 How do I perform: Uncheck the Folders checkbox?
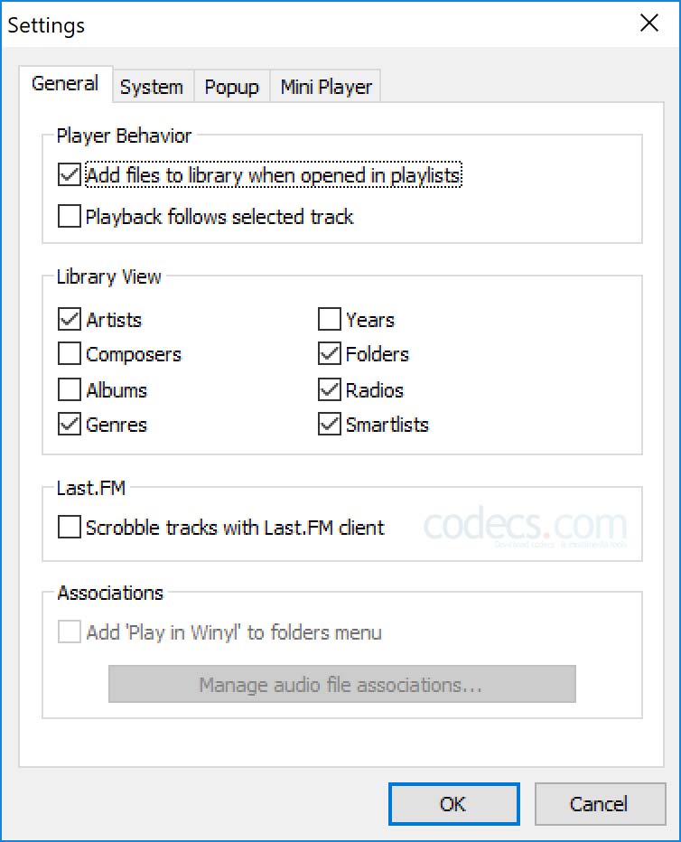[x=330, y=354]
